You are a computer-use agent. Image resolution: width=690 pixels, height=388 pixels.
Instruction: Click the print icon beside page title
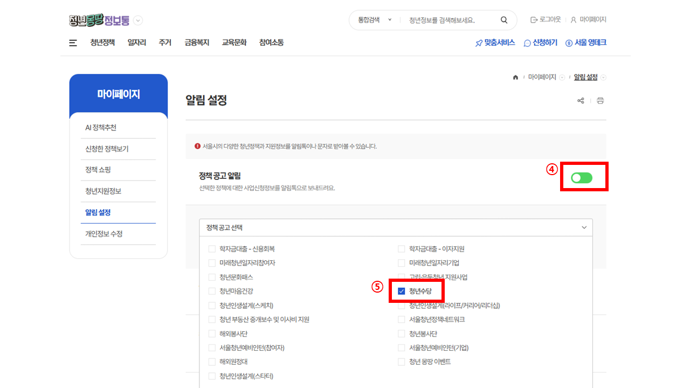pos(600,101)
